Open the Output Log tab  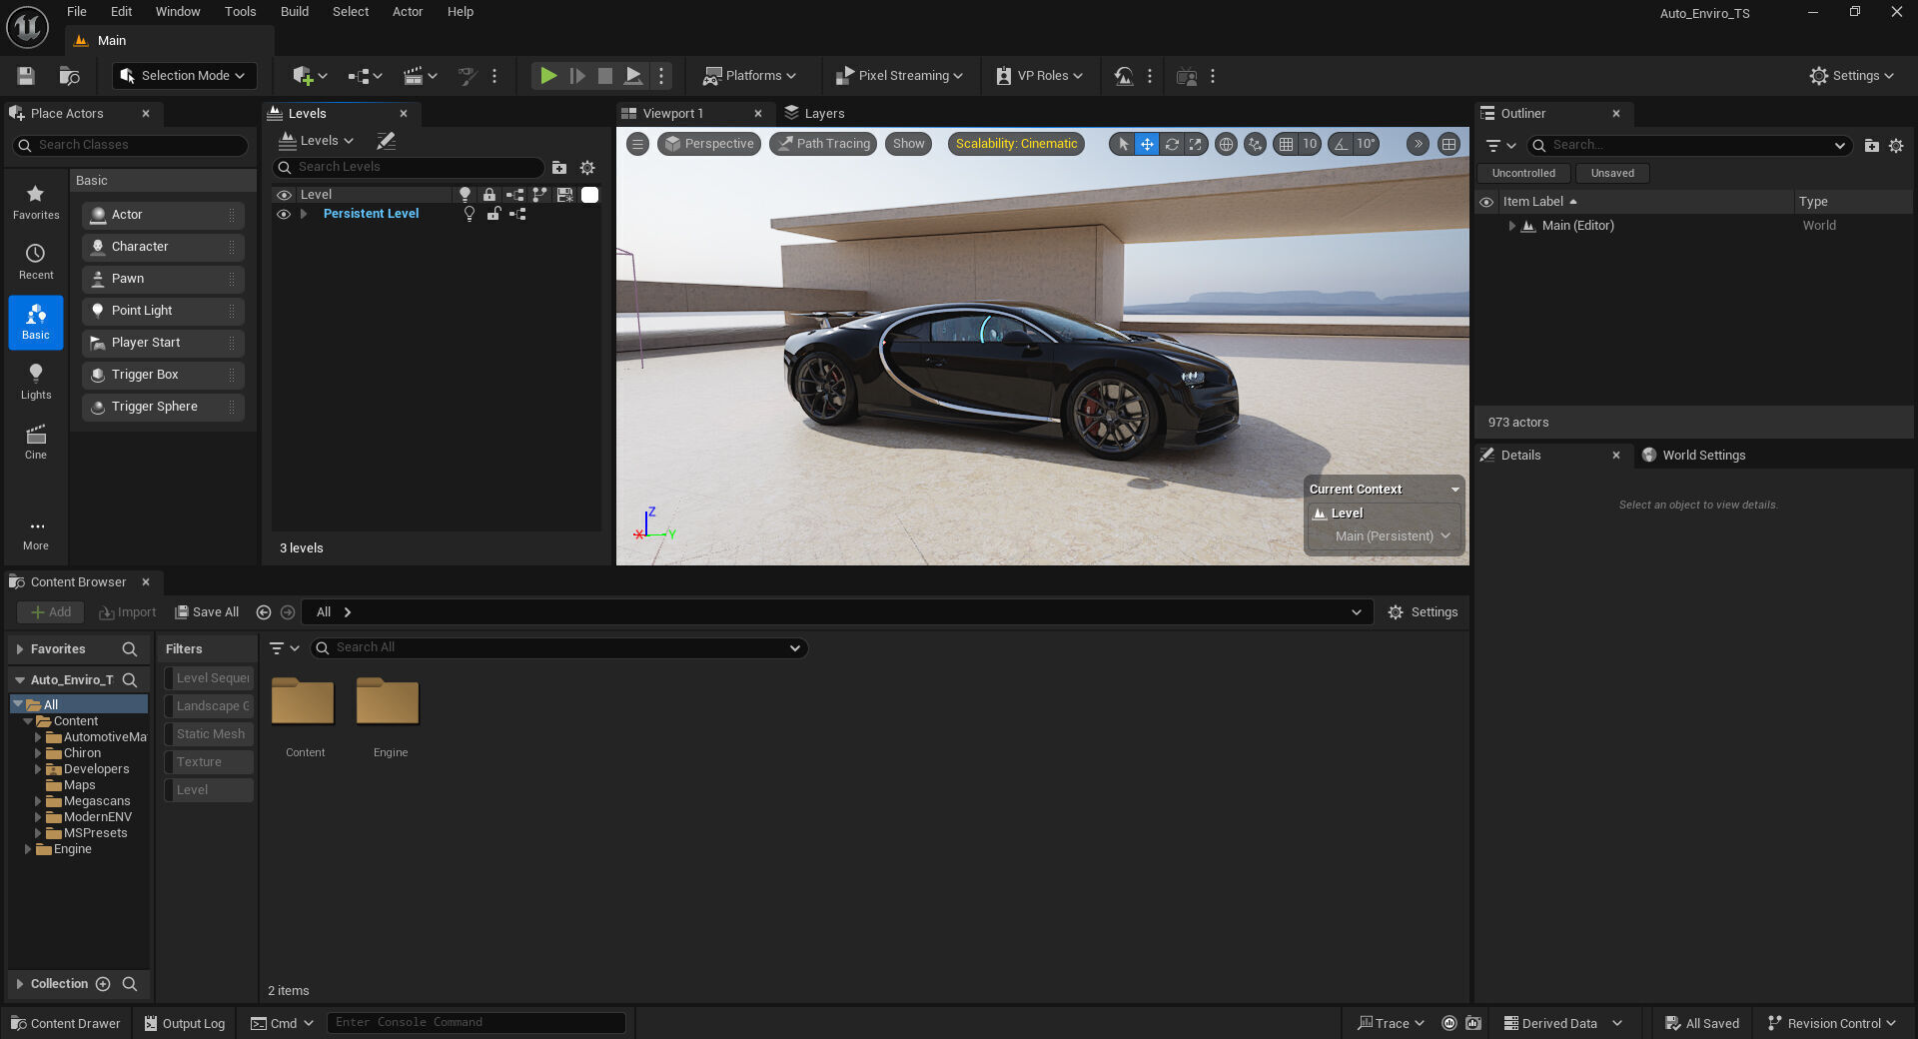pos(185,1024)
